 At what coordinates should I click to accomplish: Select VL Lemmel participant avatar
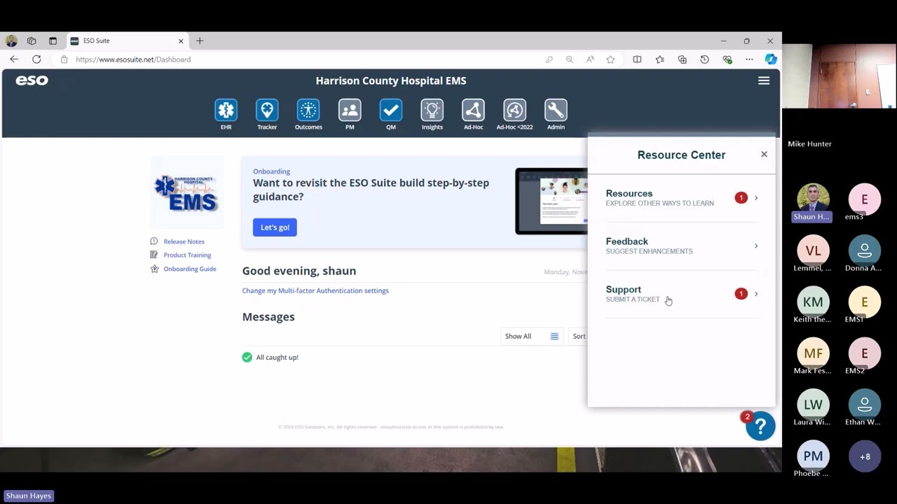pos(813,250)
